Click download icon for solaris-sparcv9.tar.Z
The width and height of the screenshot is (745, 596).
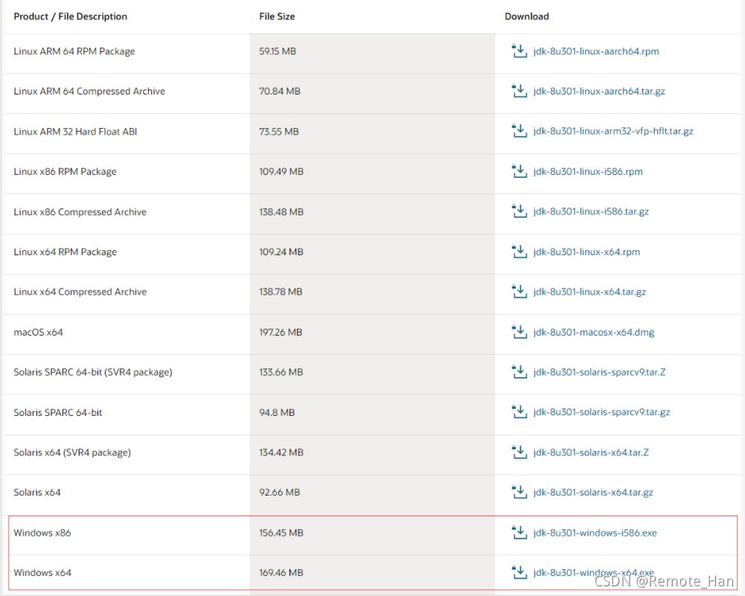pyautogui.click(x=519, y=372)
